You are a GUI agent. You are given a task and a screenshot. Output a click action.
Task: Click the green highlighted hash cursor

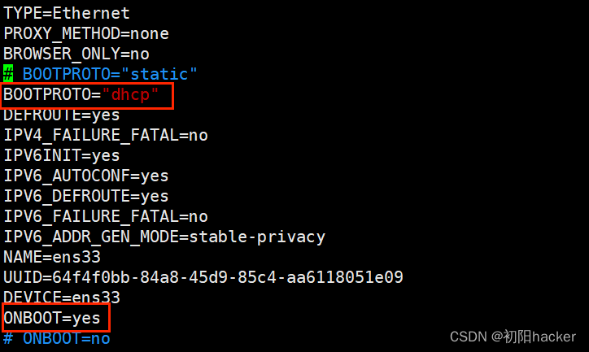click(8, 73)
